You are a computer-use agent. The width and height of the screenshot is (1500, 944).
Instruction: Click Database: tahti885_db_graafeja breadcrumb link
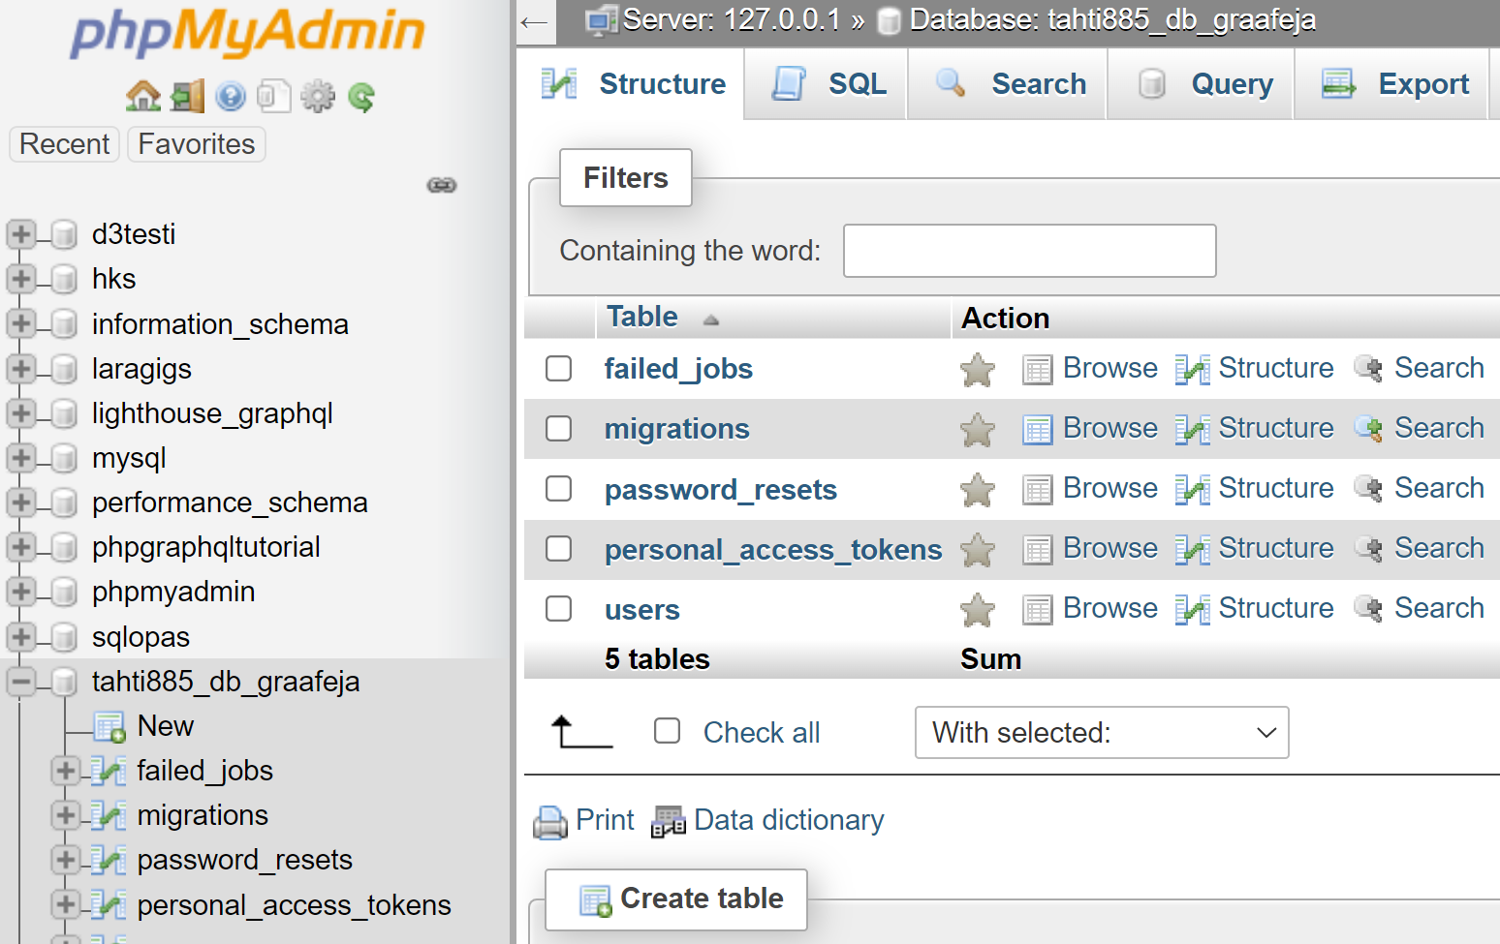click(1112, 19)
